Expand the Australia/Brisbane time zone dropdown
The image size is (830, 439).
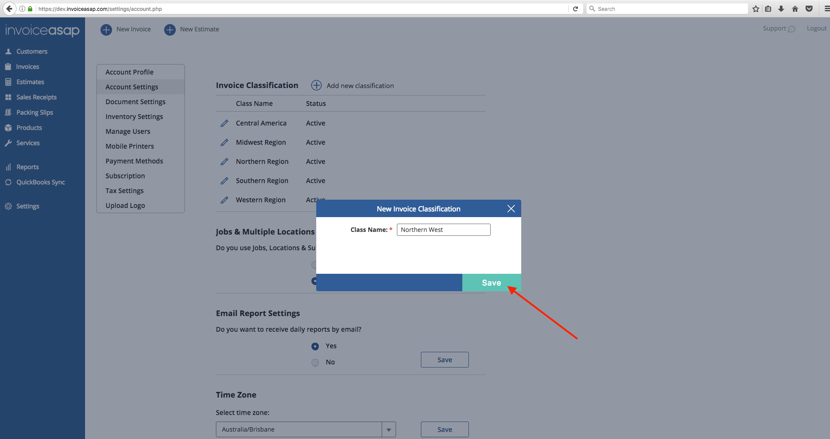pos(388,429)
